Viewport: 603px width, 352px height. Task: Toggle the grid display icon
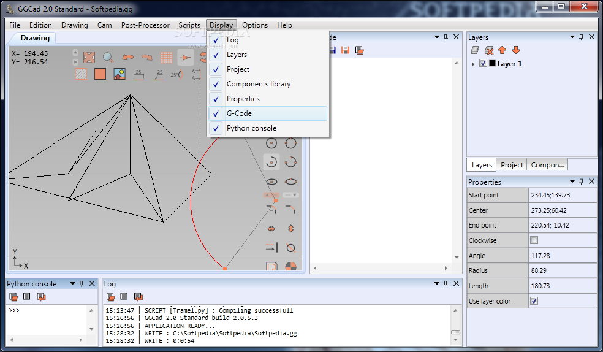(x=166, y=58)
